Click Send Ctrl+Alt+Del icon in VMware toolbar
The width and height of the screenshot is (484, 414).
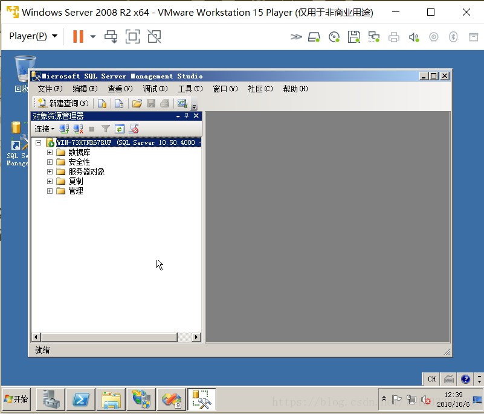pyautogui.click(x=111, y=36)
